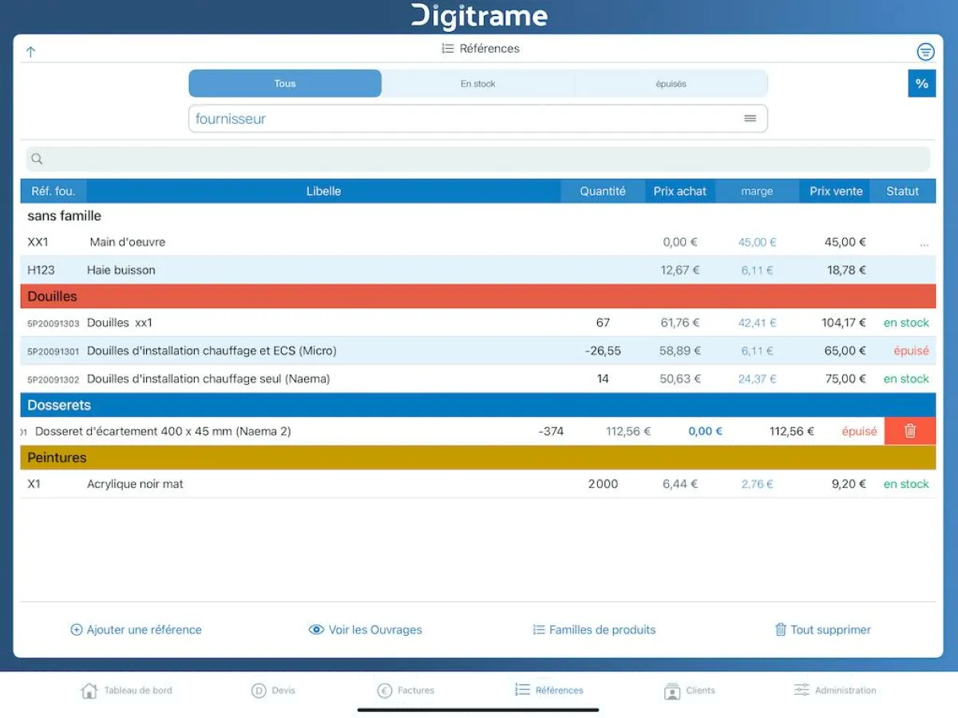Tap the magnifier icon in the search bar
The image size is (958, 718).
pyautogui.click(x=37, y=158)
